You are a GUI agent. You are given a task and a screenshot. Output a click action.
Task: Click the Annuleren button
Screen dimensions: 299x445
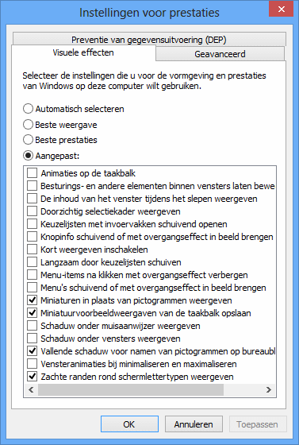tap(194, 424)
